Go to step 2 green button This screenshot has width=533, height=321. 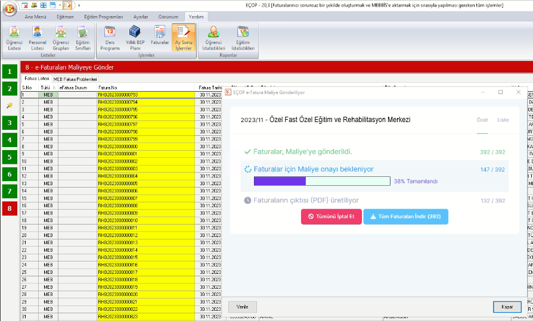pos(10,89)
